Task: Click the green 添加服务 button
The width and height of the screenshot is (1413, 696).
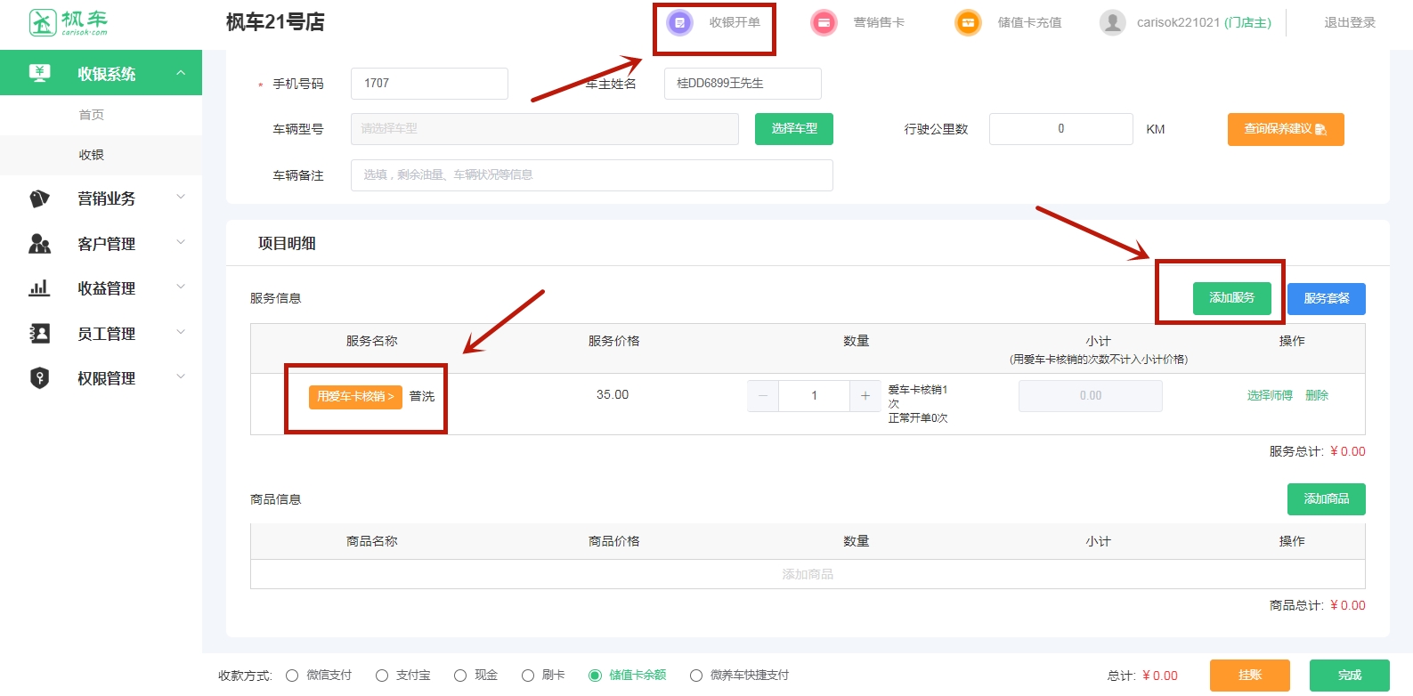Action: tap(1231, 298)
